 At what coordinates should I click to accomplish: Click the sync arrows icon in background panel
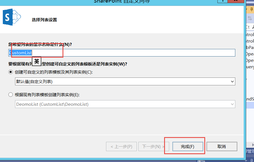coord(250,18)
